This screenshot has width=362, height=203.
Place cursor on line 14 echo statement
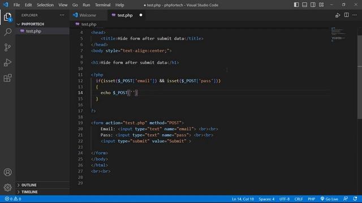pyautogui.click(x=119, y=92)
